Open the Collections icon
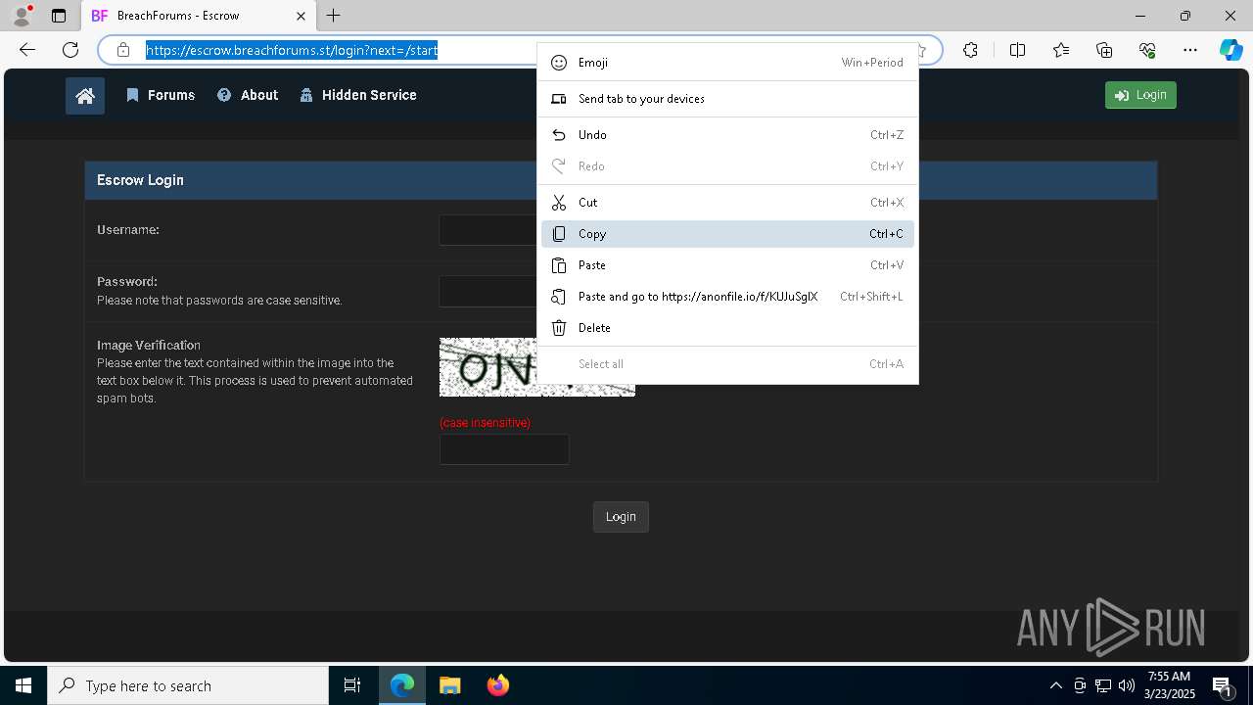This screenshot has width=1253, height=705. coord(1104,50)
